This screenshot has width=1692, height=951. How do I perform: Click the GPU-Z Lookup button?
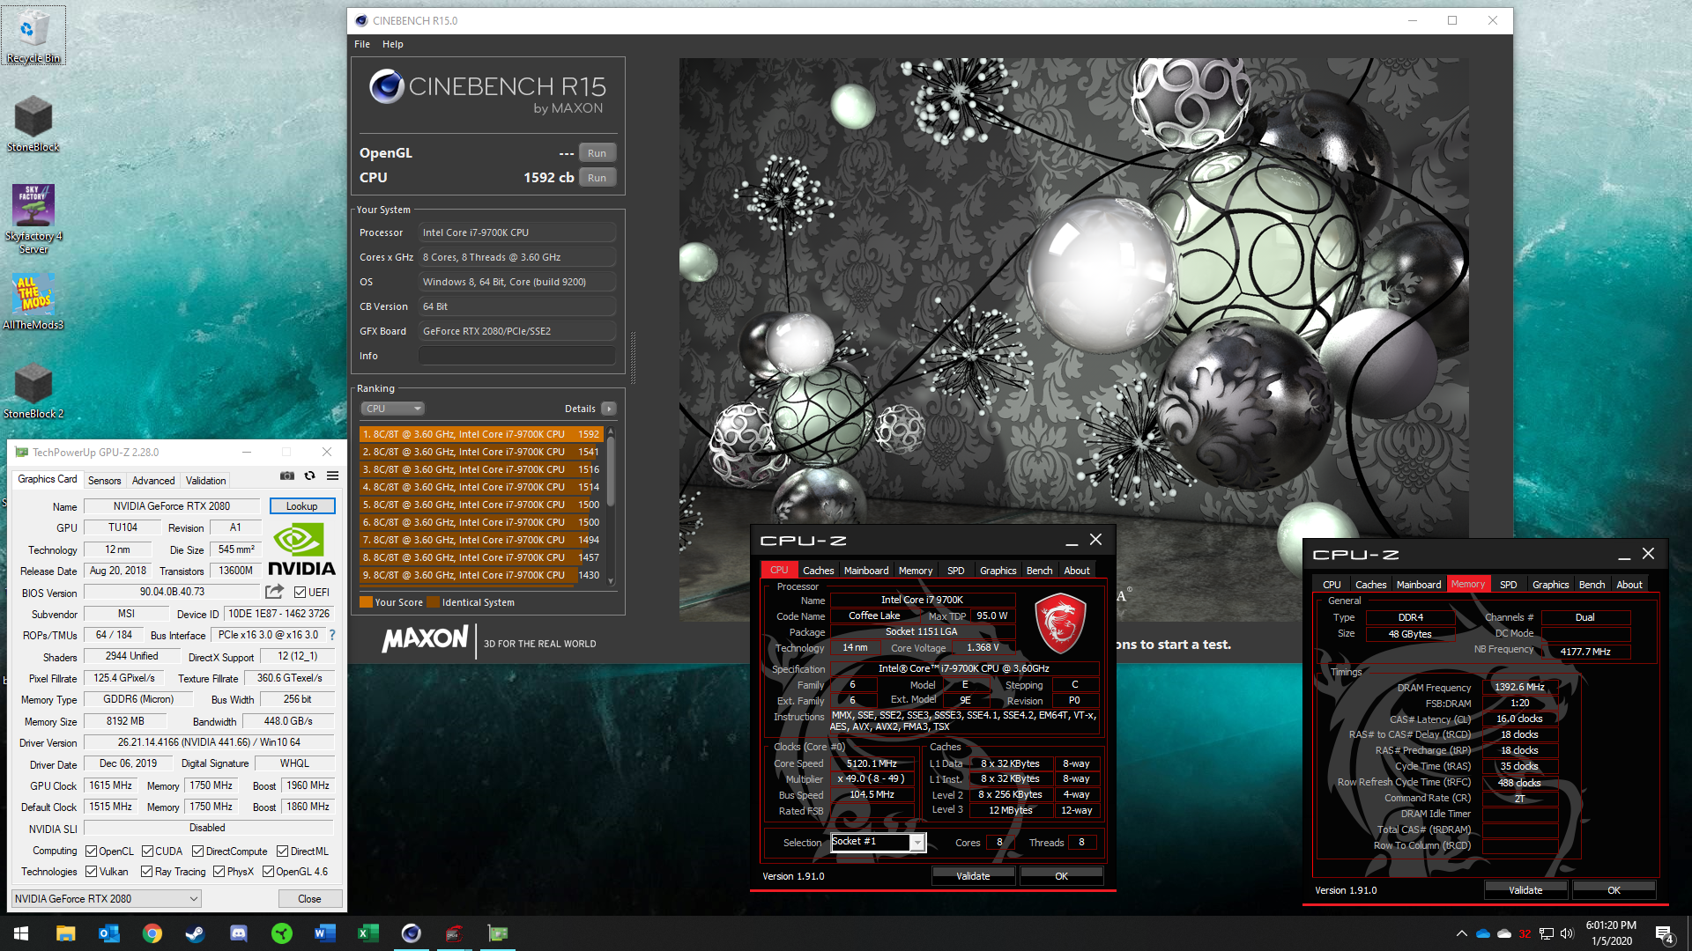click(302, 506)
